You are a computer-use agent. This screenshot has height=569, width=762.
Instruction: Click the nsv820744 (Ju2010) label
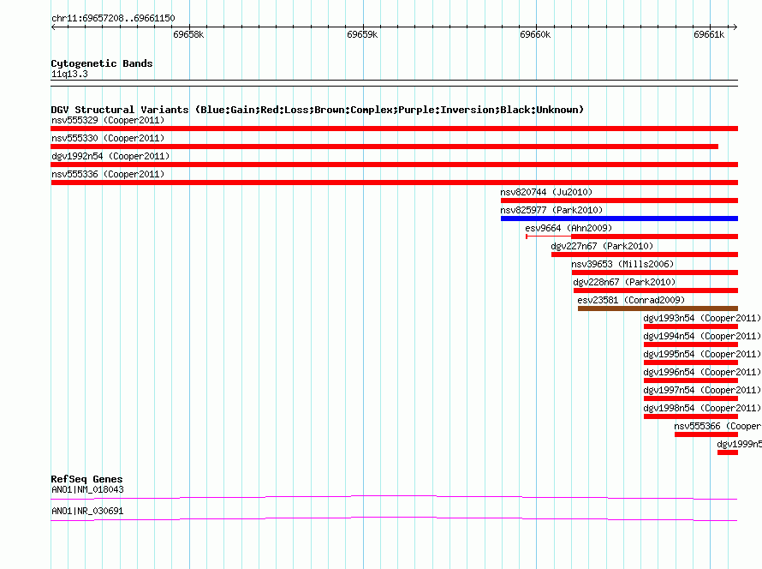[x=546, y=192]
